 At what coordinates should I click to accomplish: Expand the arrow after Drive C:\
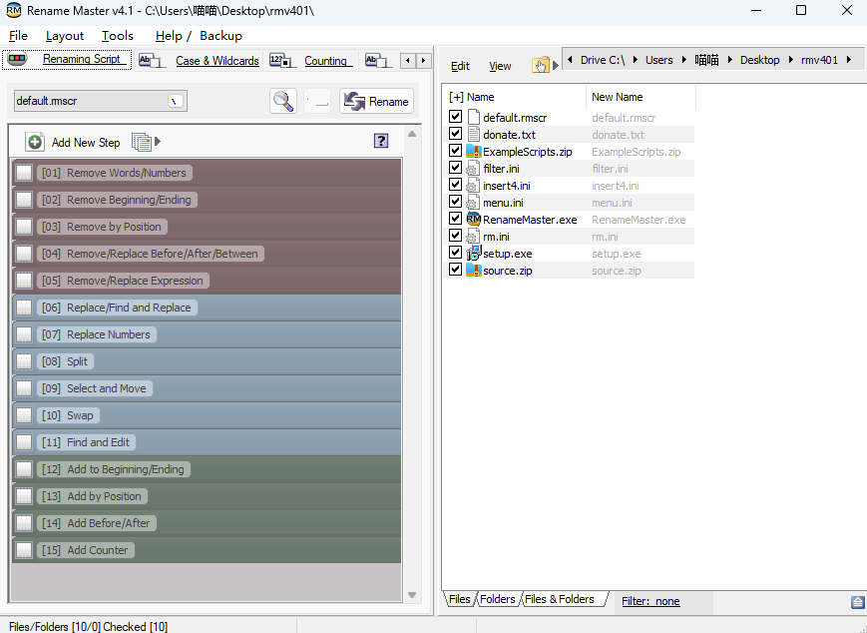(x=636, y=60)
